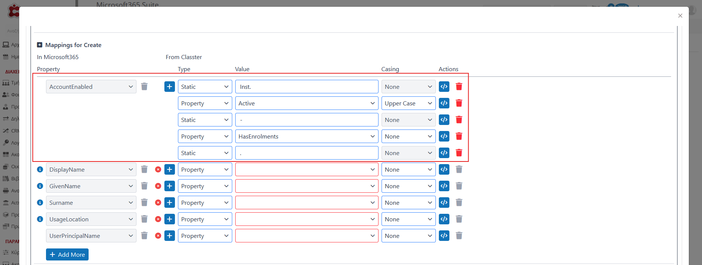
Task: Delete the '-' static value row
Action: click(459, 120)
